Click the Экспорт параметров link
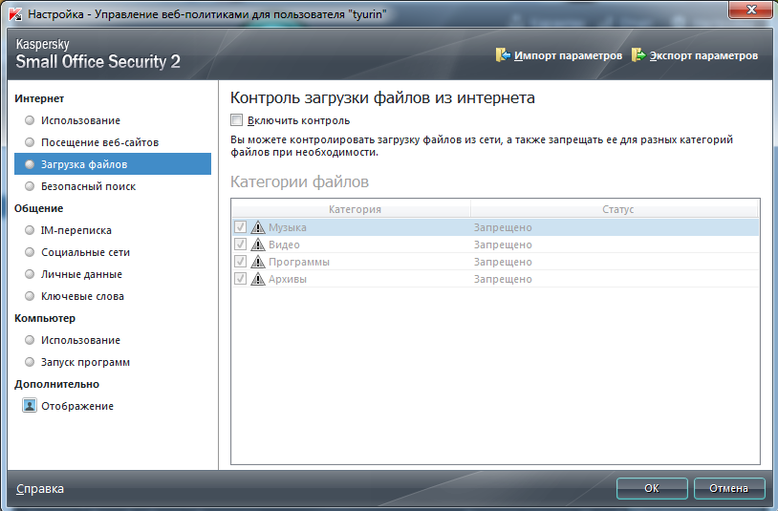The height and width of the screenshot is (511, 778). tap(703, 55)
